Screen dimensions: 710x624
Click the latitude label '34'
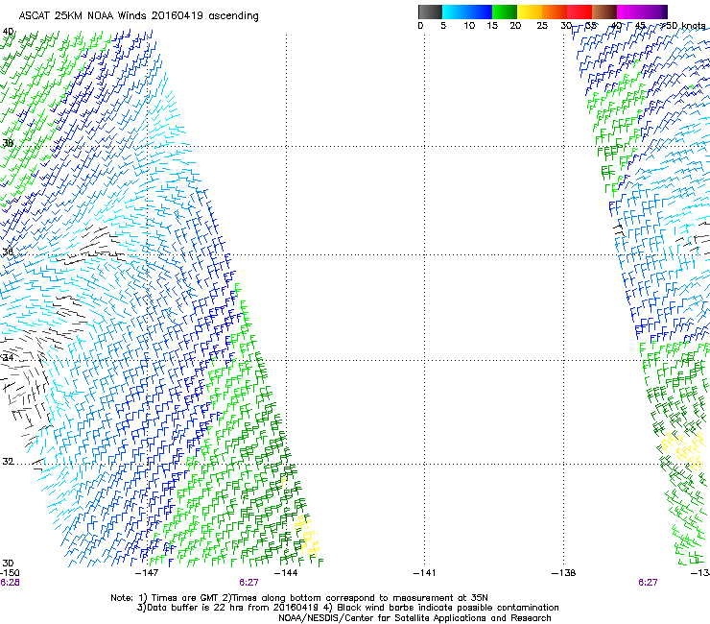coord(8,357)
